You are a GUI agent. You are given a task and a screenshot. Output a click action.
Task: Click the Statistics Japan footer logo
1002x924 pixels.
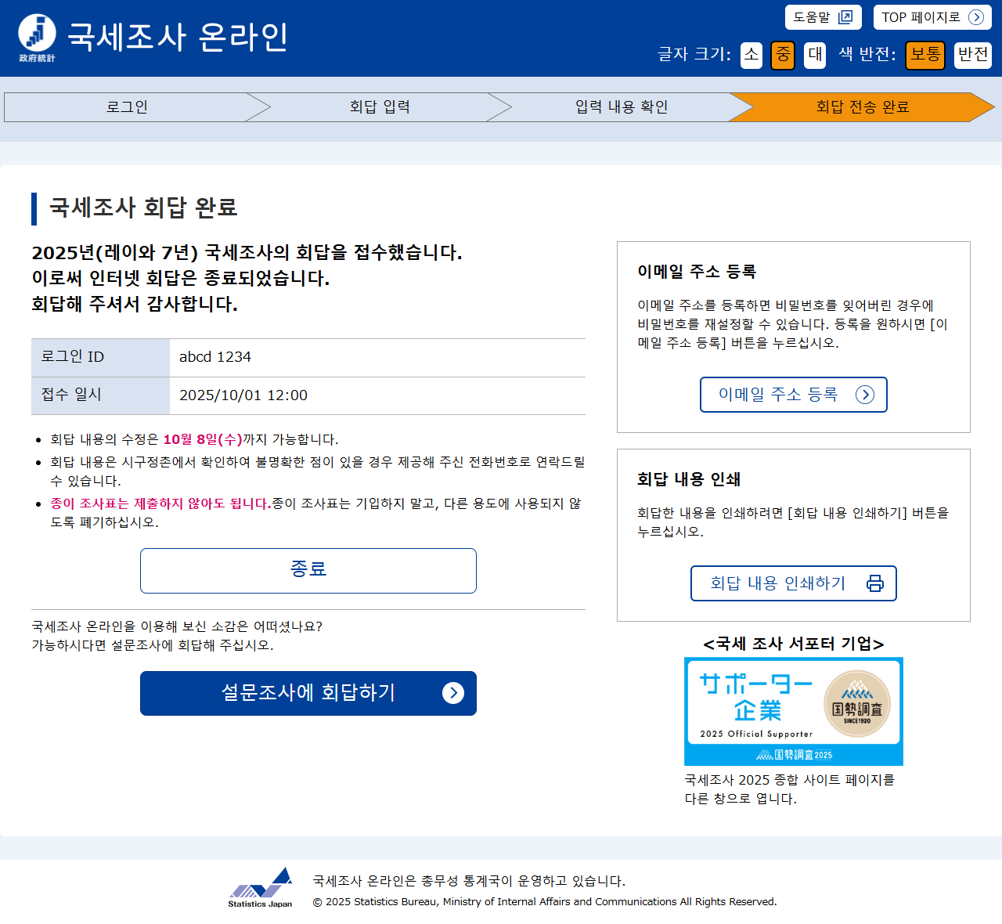[x=261, y=888]
